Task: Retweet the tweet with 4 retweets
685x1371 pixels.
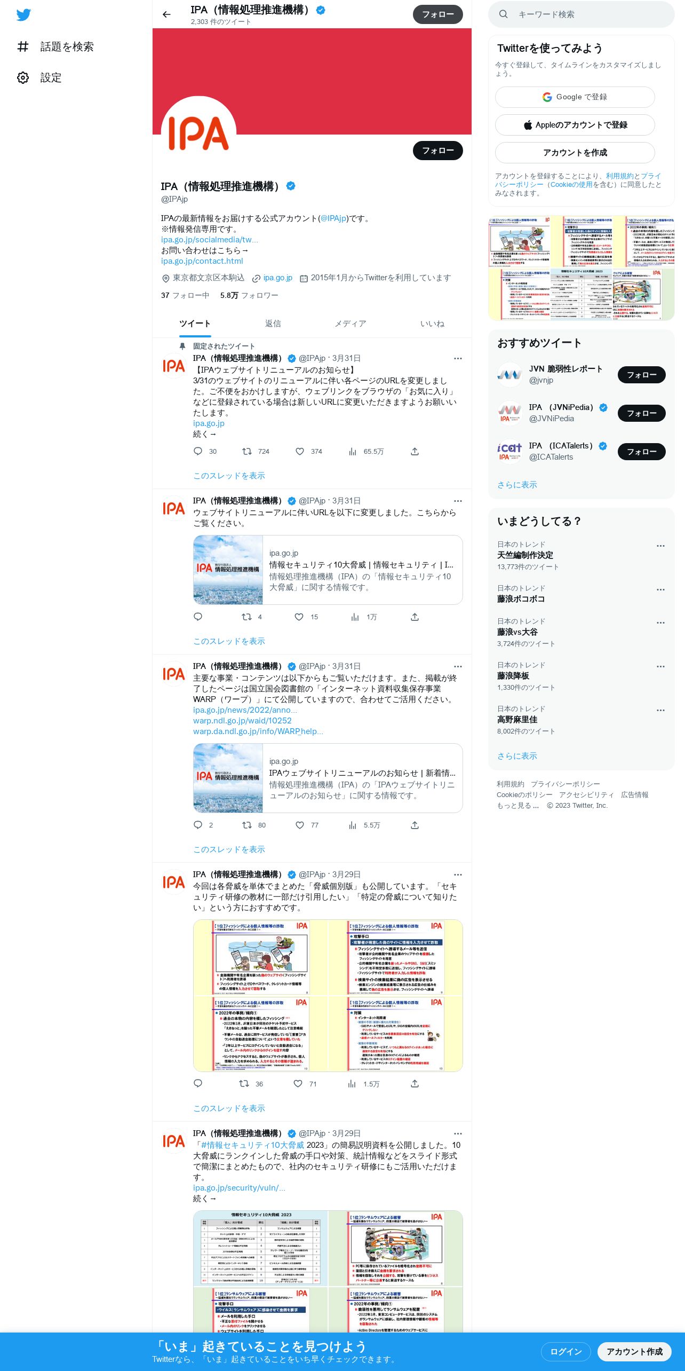Action: pyautogui.click(x=252, y=617)
